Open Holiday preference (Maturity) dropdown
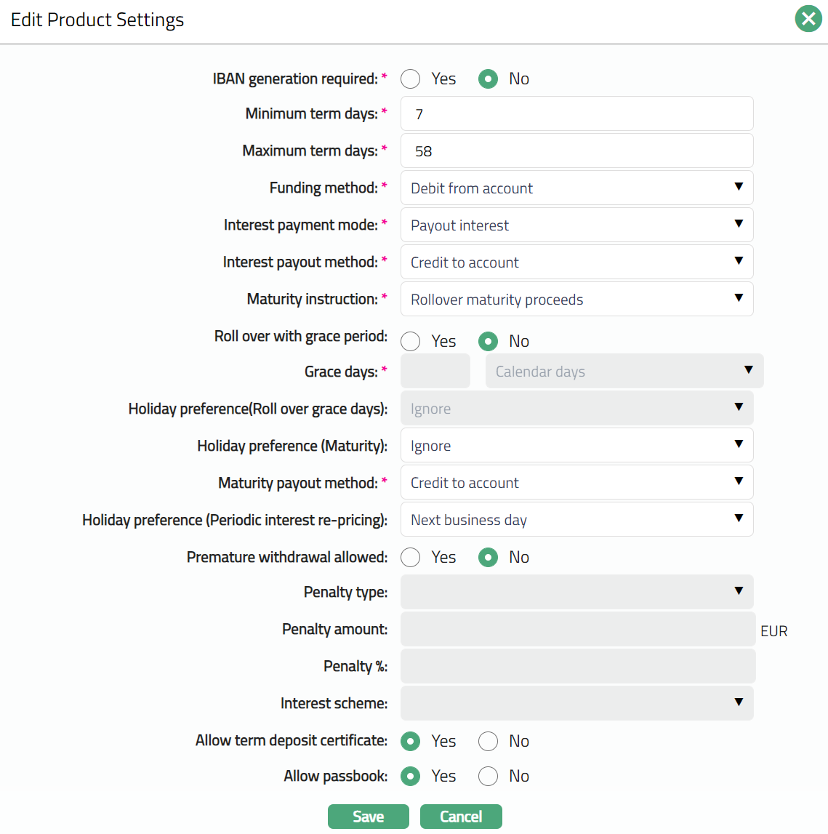828x834 pixels. pyautogui.click(x=576, y=446)
